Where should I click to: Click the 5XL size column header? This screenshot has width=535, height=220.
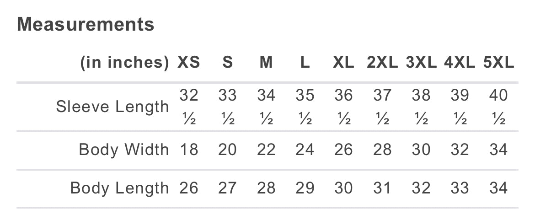pyautogui.click(x=498, y=63)
